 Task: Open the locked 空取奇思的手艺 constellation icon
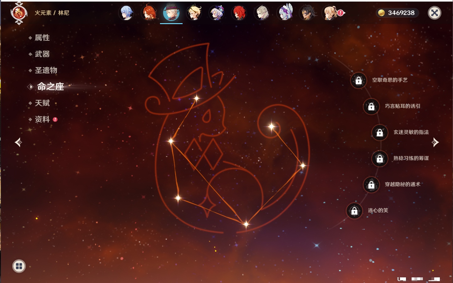tap(359, 81)
